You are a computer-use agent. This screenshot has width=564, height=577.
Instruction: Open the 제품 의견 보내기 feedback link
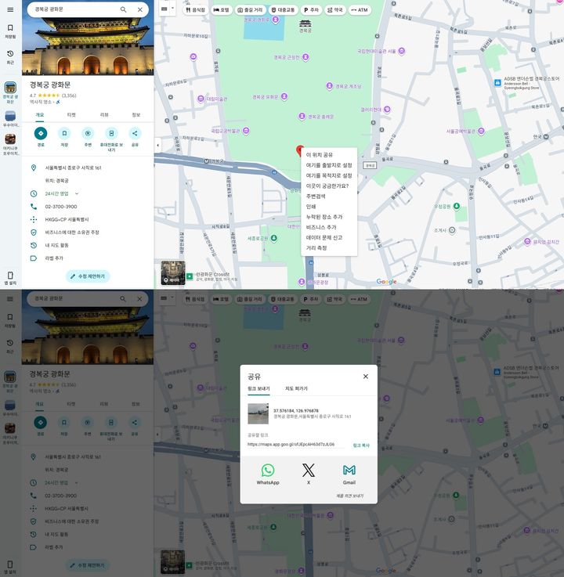click(x=349, y=496)
